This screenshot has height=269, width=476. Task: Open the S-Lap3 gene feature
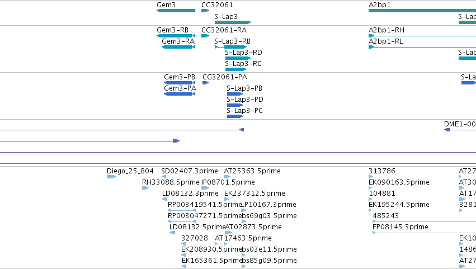(233, 22)
